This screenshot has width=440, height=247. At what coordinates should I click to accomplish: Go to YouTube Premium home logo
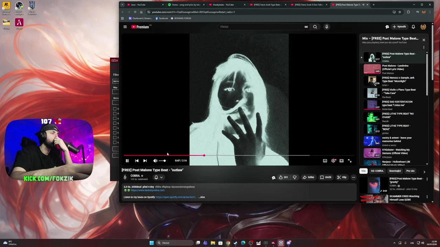[x=140, y=27]
